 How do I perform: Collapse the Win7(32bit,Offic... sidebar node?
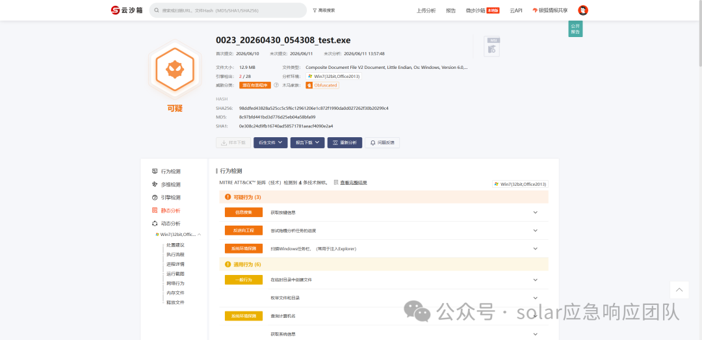pyautogui.click(x=199, y=234)
